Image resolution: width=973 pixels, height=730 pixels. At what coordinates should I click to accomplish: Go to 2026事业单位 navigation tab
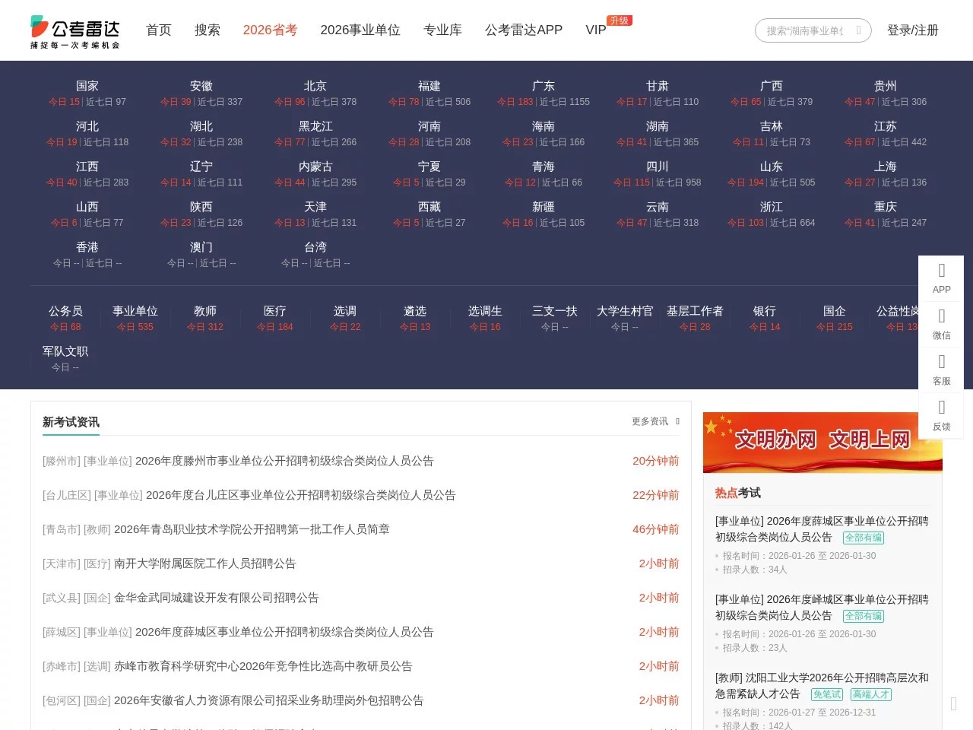[360, 30]
